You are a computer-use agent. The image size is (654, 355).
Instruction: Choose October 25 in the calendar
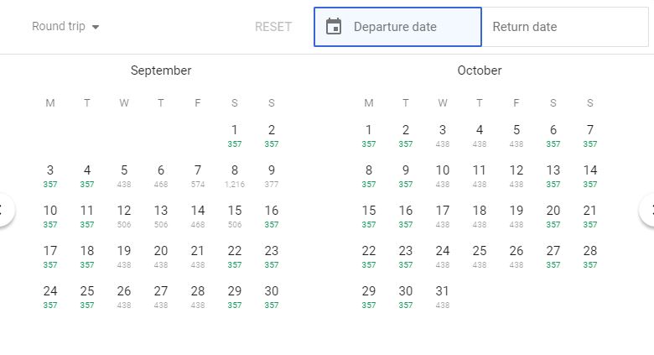pos(480,255)
